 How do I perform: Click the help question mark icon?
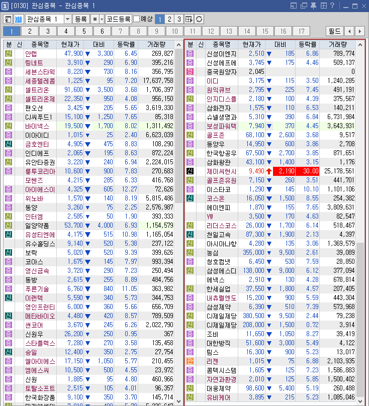332,6
